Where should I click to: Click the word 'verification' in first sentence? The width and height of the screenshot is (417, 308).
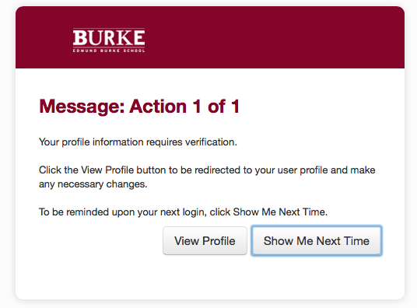point(209,142)
